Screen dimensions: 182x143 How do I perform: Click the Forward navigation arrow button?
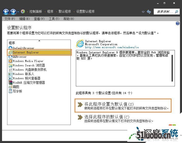tap(13, 12)
